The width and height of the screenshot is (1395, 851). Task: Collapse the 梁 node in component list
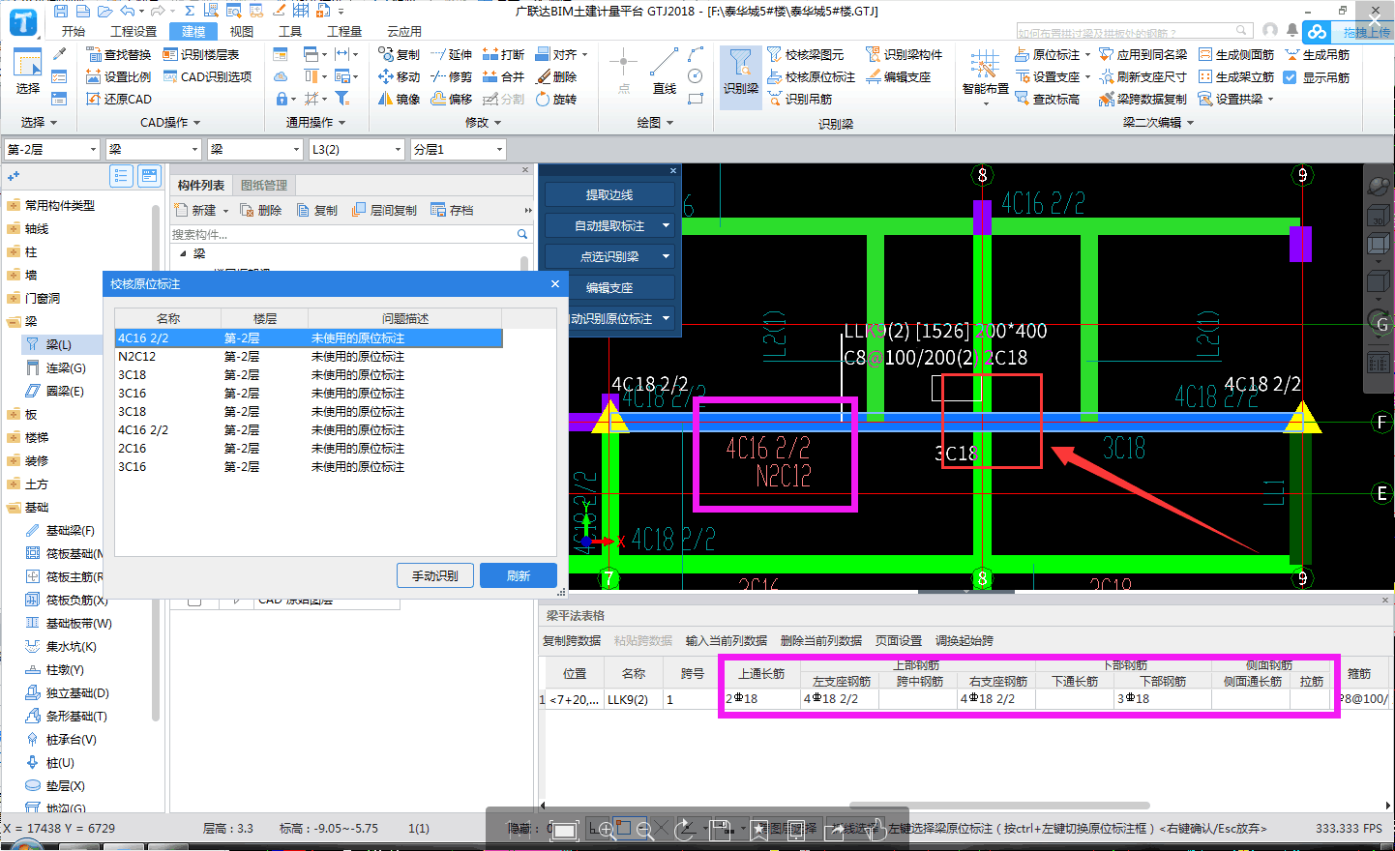184,253
